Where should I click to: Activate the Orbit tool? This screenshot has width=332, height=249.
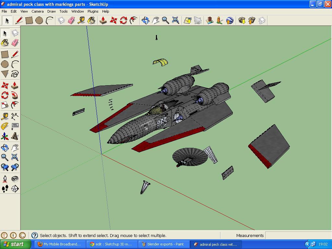[5, 148]
